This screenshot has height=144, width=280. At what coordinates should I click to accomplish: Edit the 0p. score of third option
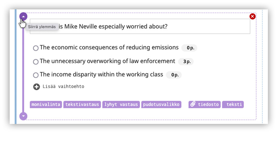tap(174, 75)
